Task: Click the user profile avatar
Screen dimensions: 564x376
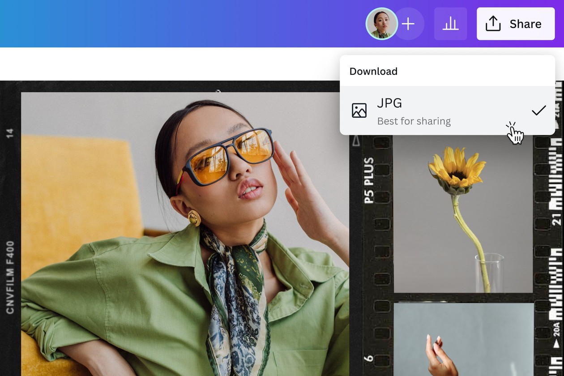Action: click(381, 24)
